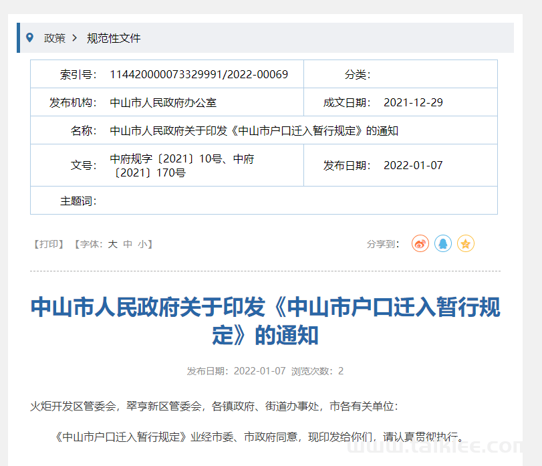Click the 分享到 label beside share icons
The image size is (542, 466).
(384, 245)
